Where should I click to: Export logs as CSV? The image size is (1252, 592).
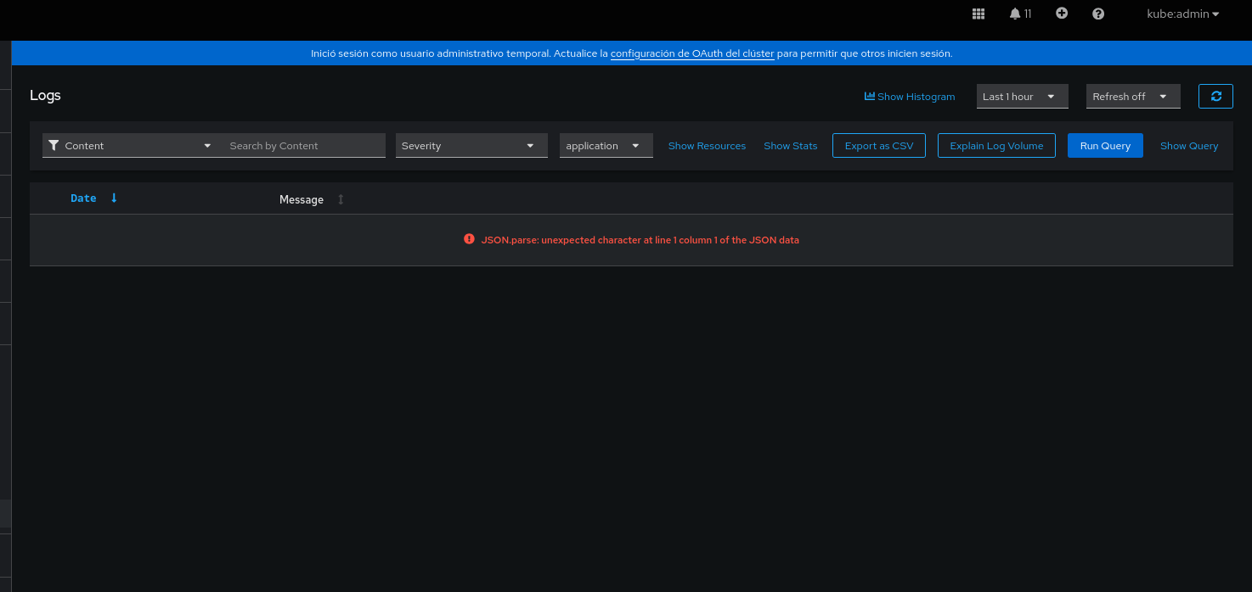pos(879,145)
